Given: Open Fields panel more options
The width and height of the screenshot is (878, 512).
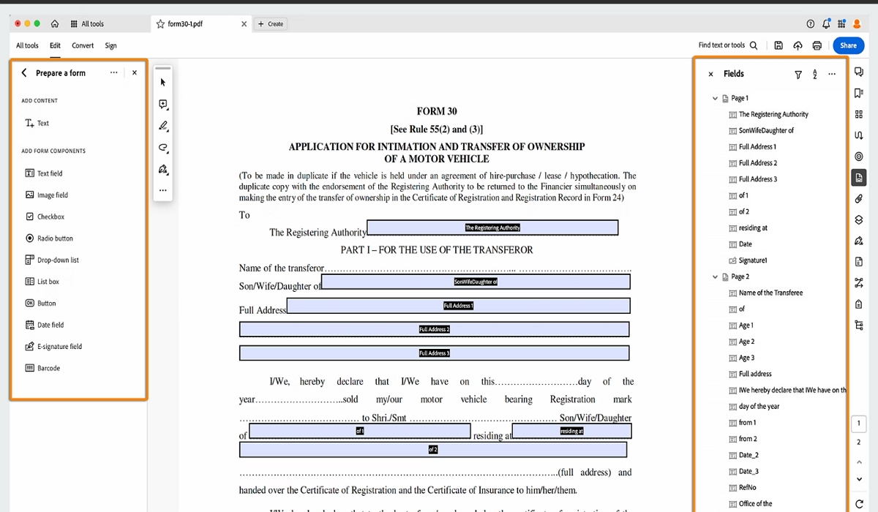Looking at the screenshot, I should [x=832, y=74].
